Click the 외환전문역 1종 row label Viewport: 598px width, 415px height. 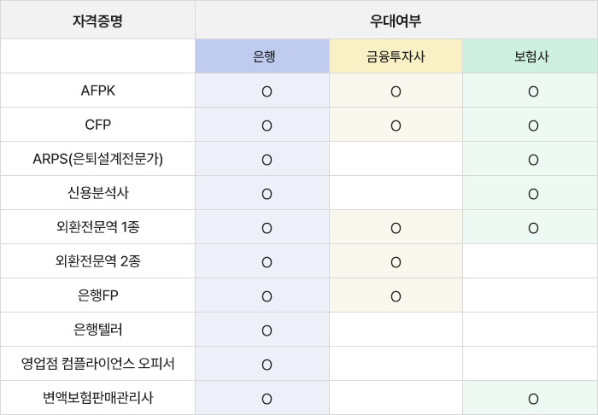point(97,227)
